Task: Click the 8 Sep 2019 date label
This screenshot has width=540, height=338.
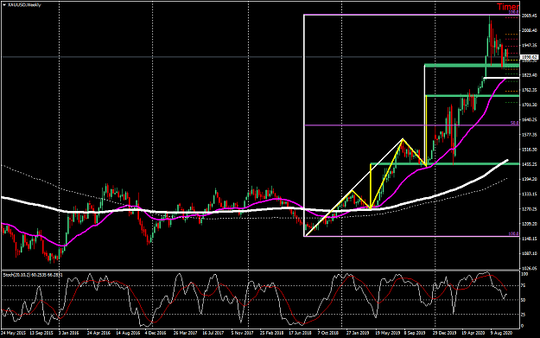Action: [x=415, y=333]
